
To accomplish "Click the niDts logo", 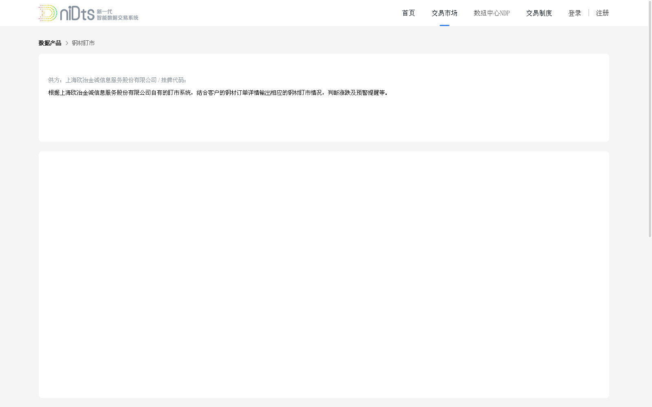I will coord(88,13).
